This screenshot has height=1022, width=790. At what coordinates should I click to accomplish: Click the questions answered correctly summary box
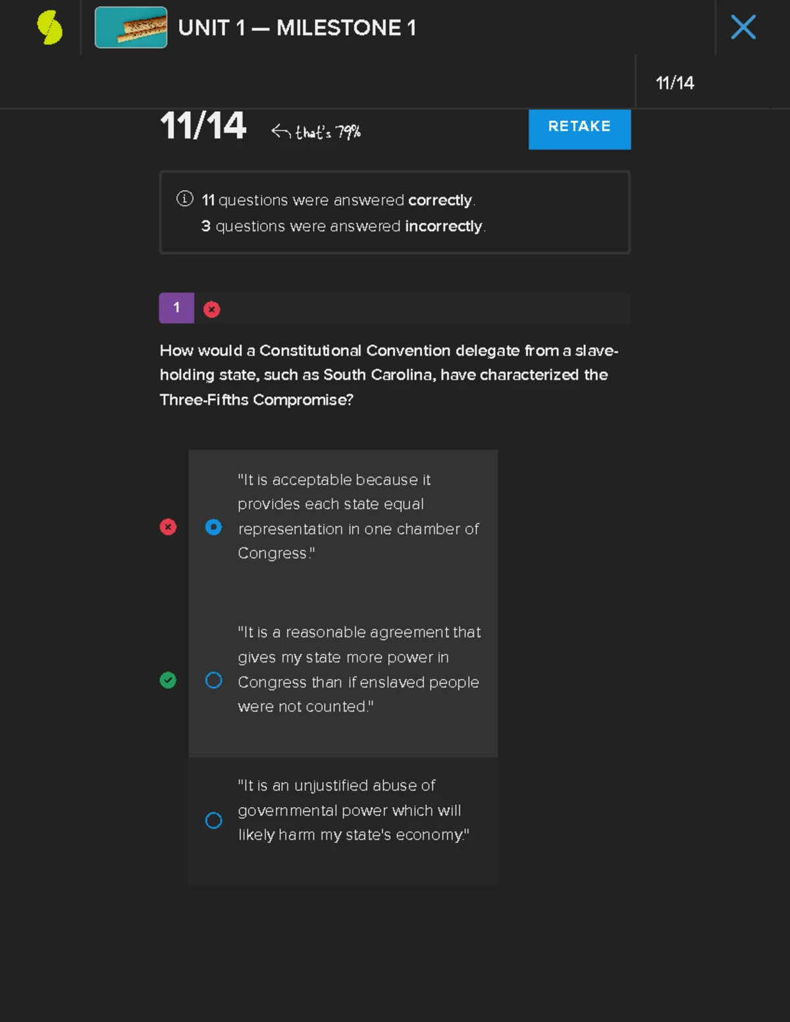394,212
